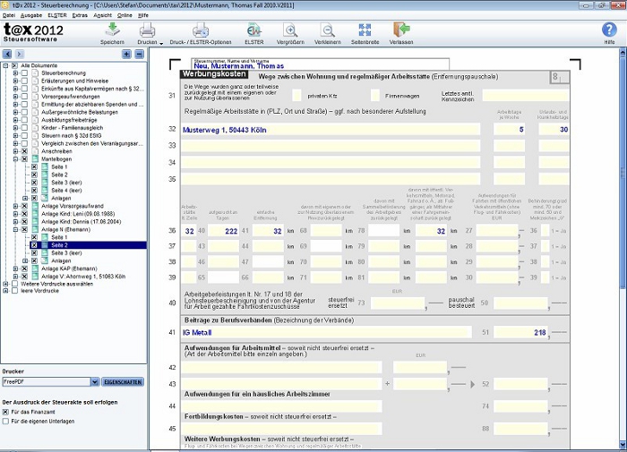Open Druck-/ELSTER-Optionen toolbar icon

pos(201,30)
